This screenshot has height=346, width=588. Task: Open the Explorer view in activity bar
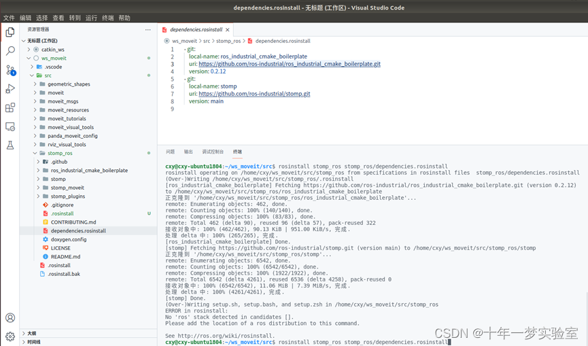10,32
